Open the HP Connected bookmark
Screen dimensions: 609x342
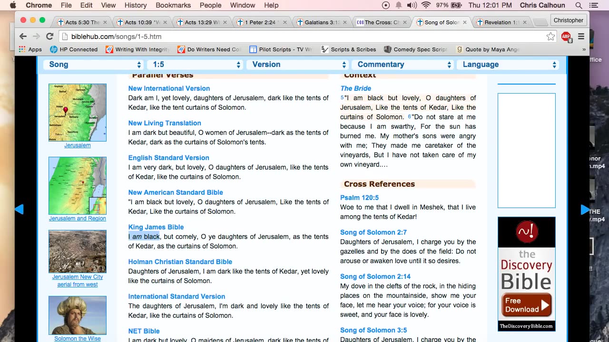tap(74, 49)
